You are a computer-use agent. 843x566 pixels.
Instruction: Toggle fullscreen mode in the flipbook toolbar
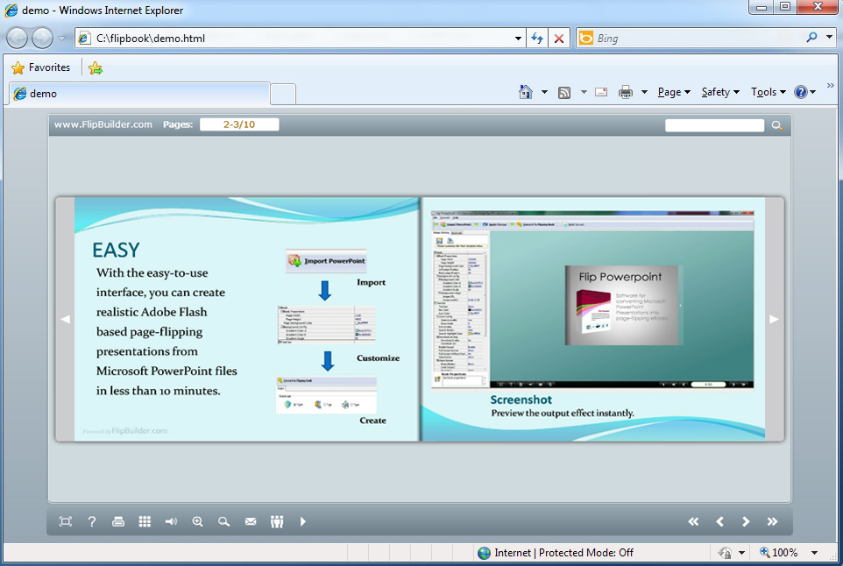65,522
